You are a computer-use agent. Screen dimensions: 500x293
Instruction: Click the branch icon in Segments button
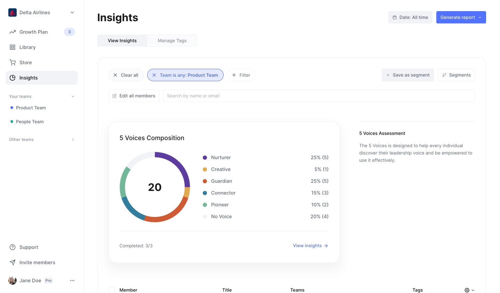click(444, 75)
